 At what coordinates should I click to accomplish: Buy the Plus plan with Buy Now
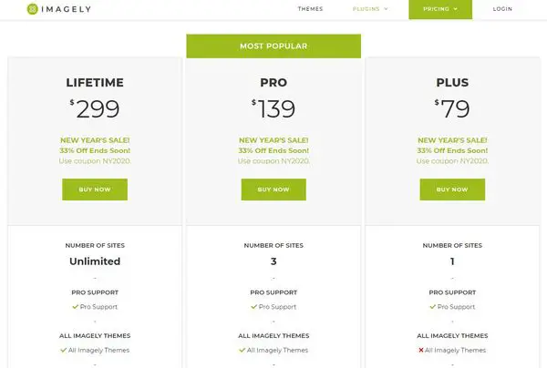(x=452, y=189)
